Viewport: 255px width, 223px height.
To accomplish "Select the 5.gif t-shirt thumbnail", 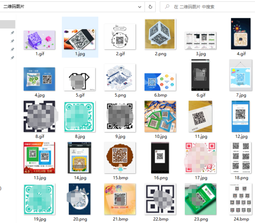I will pos(80,79).
